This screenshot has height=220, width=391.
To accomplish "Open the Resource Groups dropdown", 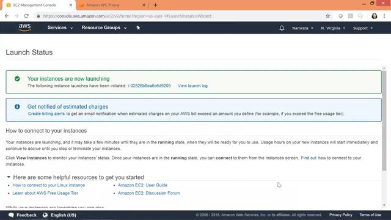I will coord(104,28).
